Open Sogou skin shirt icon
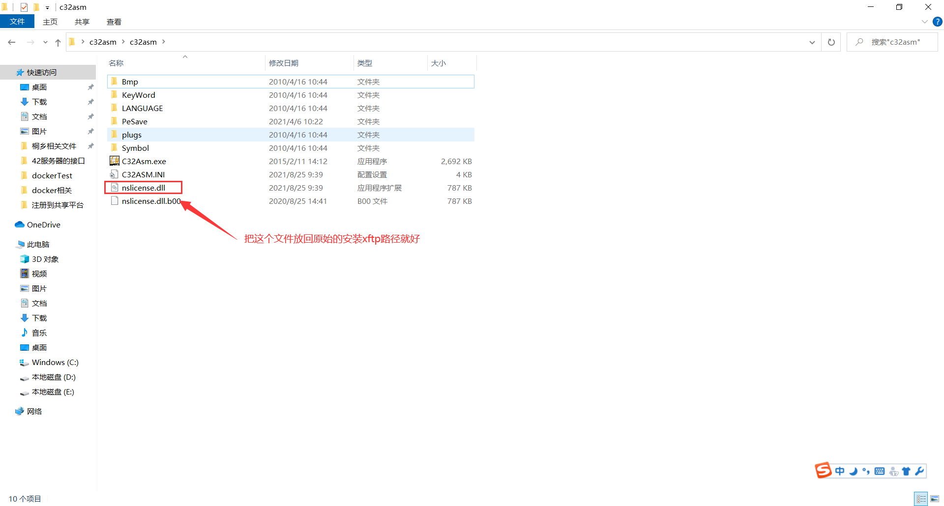The width and height of the screenshot is (944, 506). (x=906, y=471)
